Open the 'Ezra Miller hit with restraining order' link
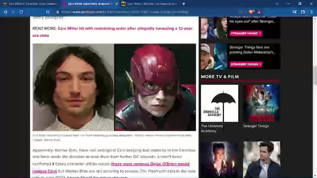Screen dimensions: 317x178 pyautogui.click(x=113, y=32)
